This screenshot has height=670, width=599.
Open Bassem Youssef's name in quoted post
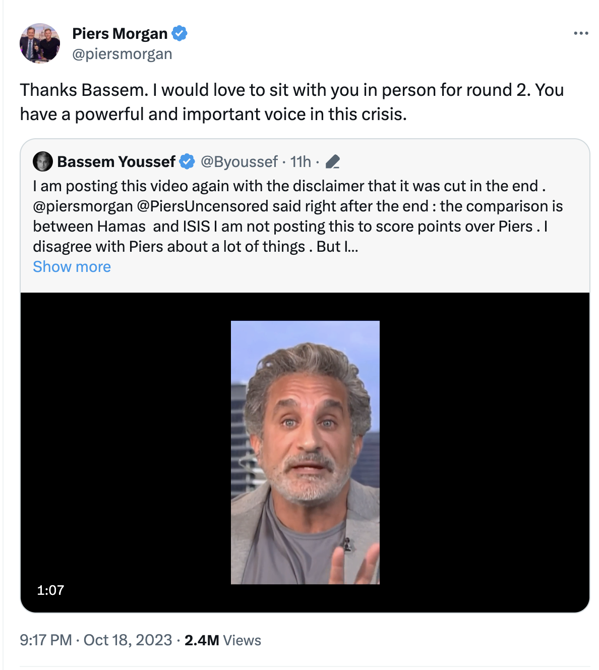coord(116,161)
